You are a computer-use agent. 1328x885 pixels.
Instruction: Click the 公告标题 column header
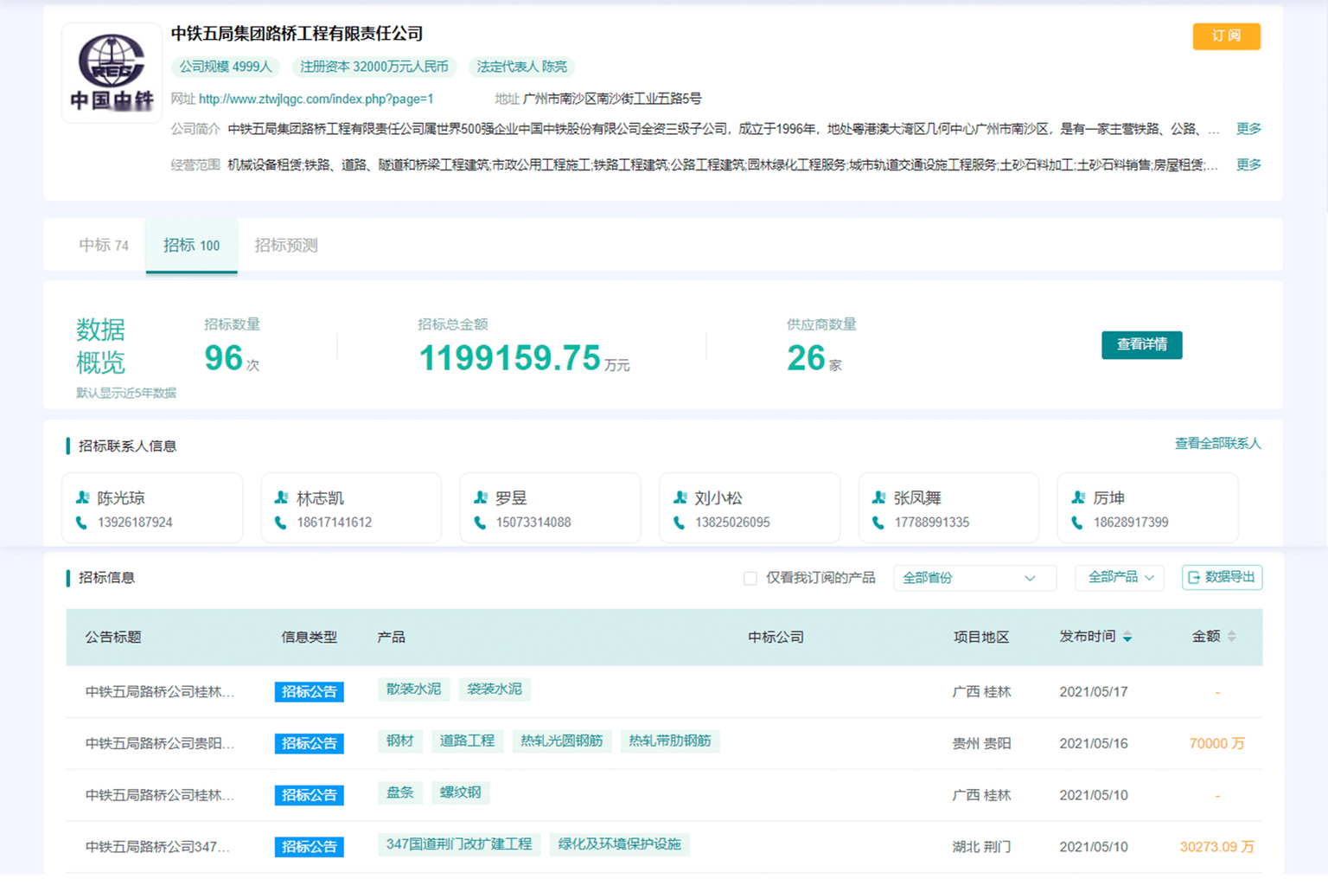[113, 638]
